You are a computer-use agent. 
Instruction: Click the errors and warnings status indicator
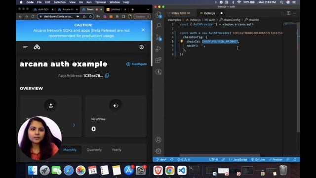coord(183,159)
